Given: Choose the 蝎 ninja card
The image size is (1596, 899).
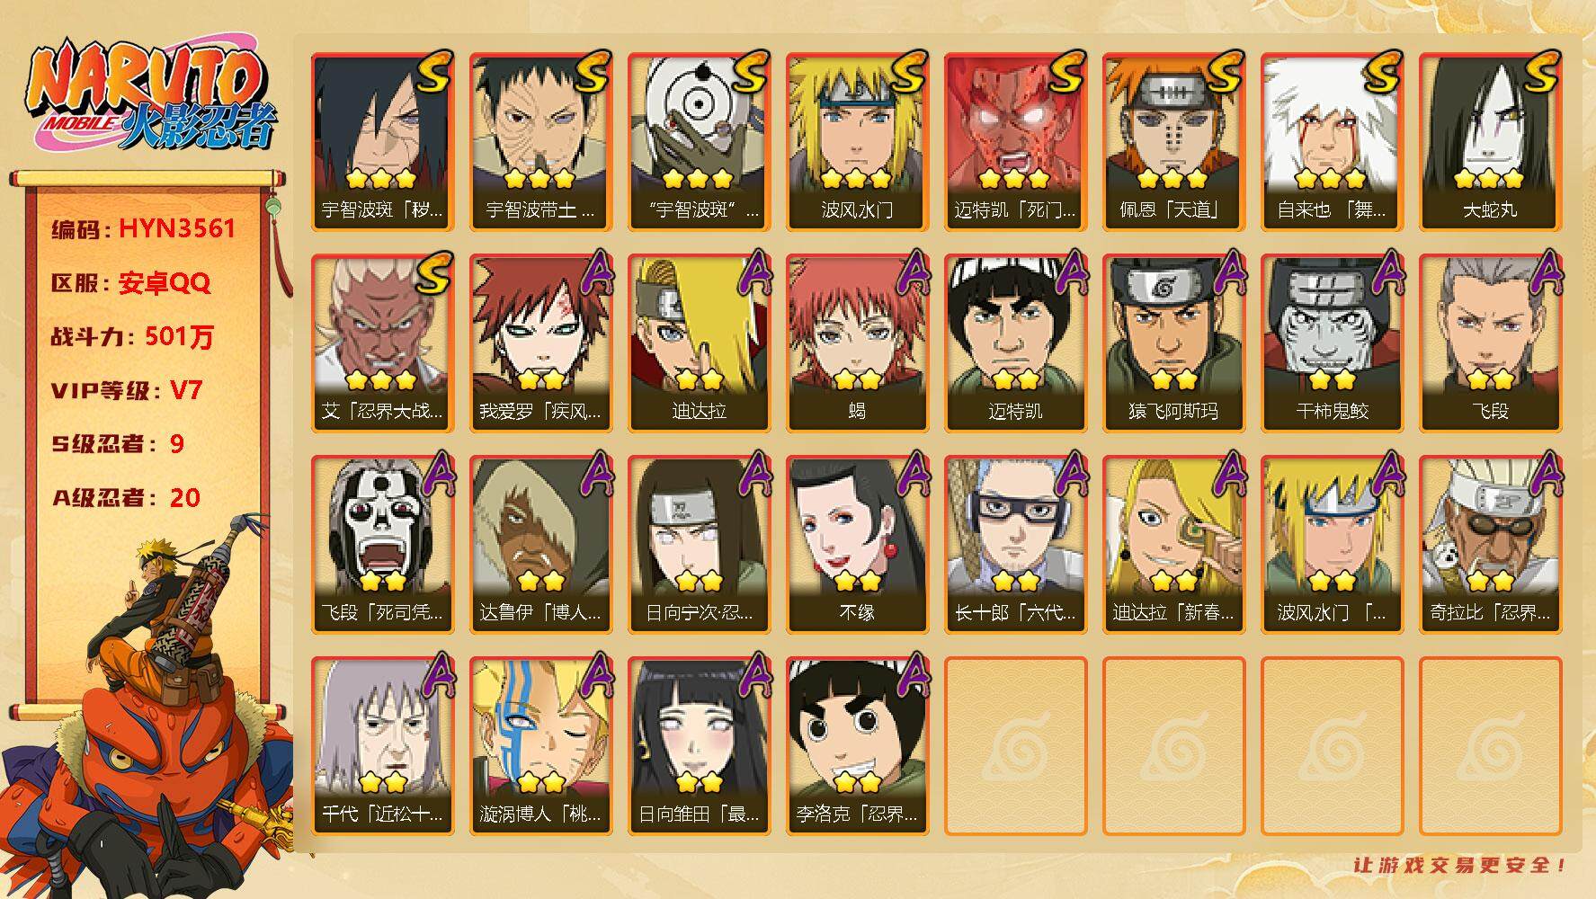Looking at the screenshot, I should tap(857, 343).
